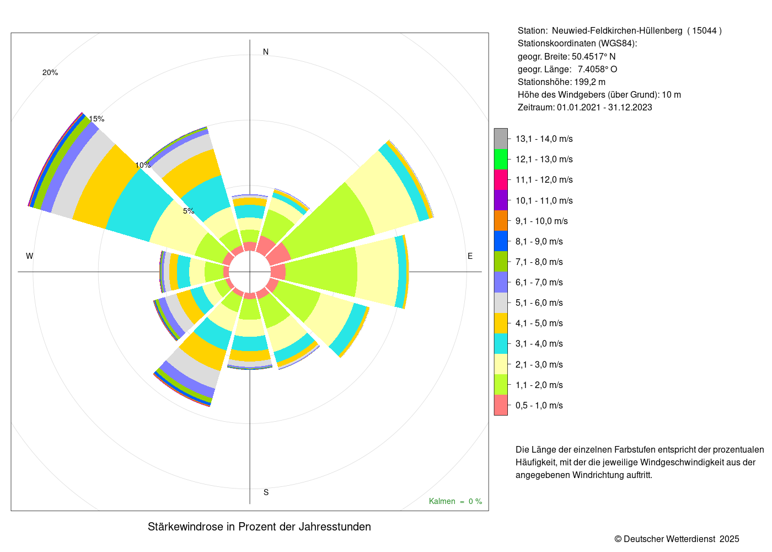Screen dimensions: 772x552
Task: Click the "4,1 - 5,0 m/s" legend label
Action: point(539,323)
